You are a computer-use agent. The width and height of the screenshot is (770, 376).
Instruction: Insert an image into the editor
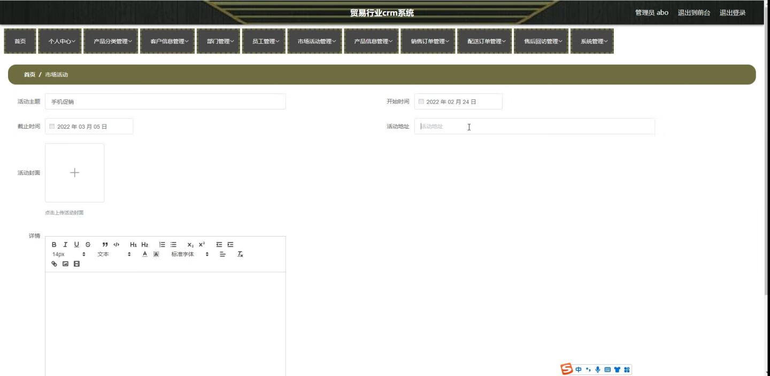point(65,264)
